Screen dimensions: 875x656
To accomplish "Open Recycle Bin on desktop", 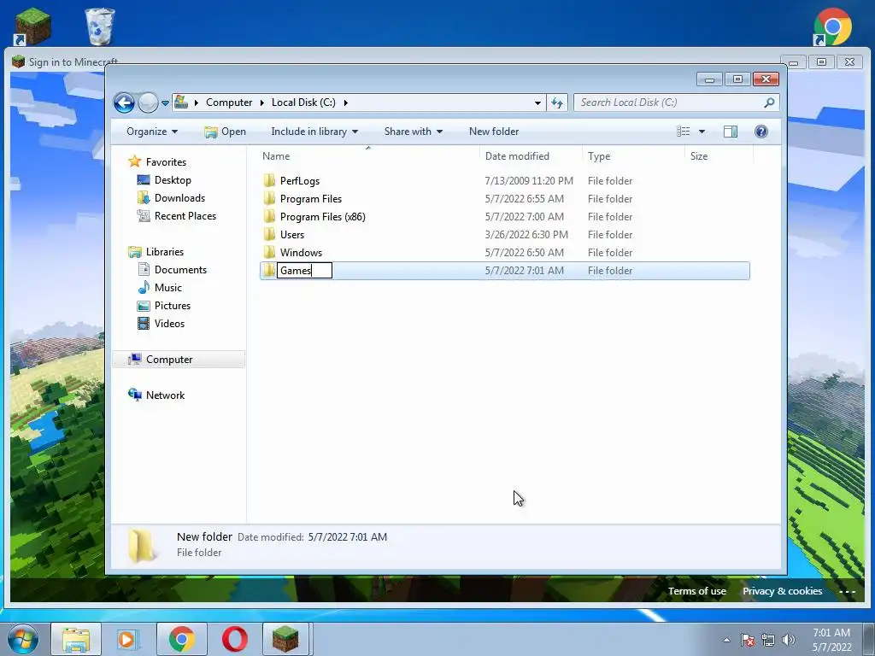I will 99,26.
